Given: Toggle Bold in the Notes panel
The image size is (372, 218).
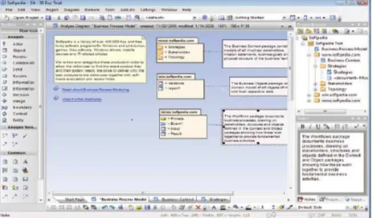Looking at the screenshot, I should pyautogui.click(x=302, y=126).
